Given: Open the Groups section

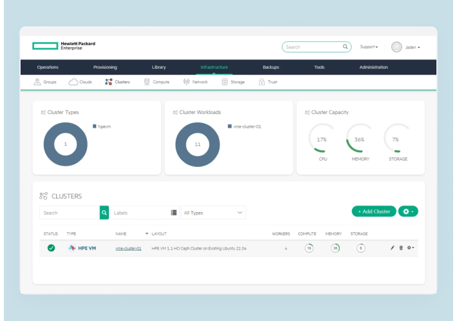Looking at the screenshot, I should [45, 82].
